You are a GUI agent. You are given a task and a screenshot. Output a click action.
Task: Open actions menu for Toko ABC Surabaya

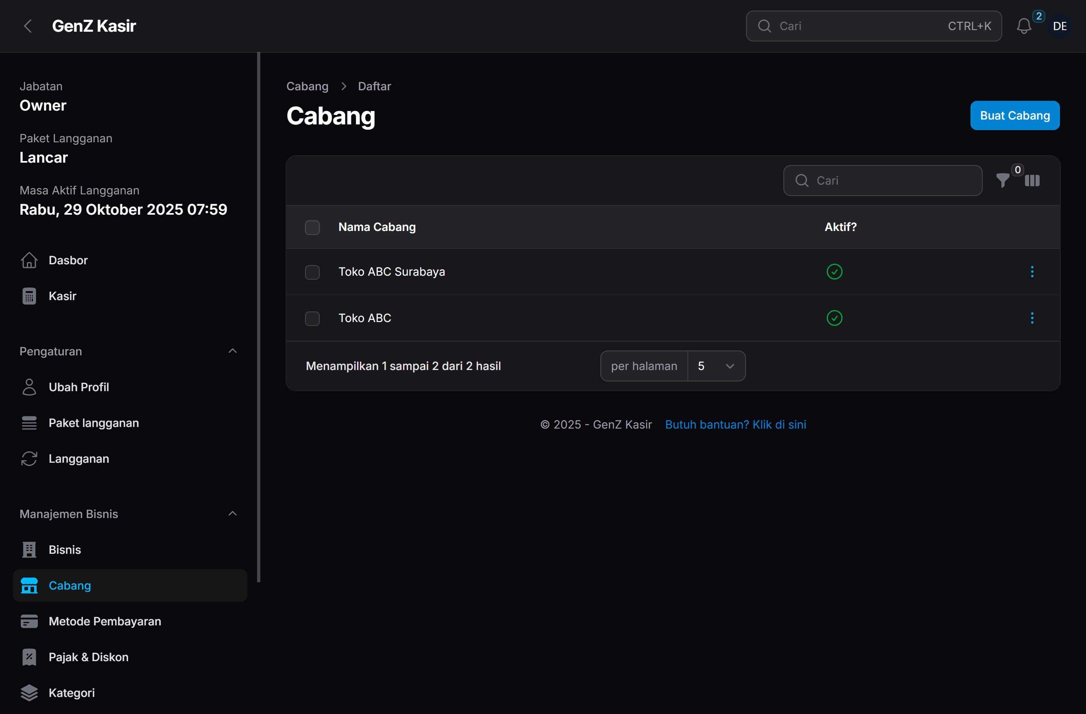(x=1032, y=272)
